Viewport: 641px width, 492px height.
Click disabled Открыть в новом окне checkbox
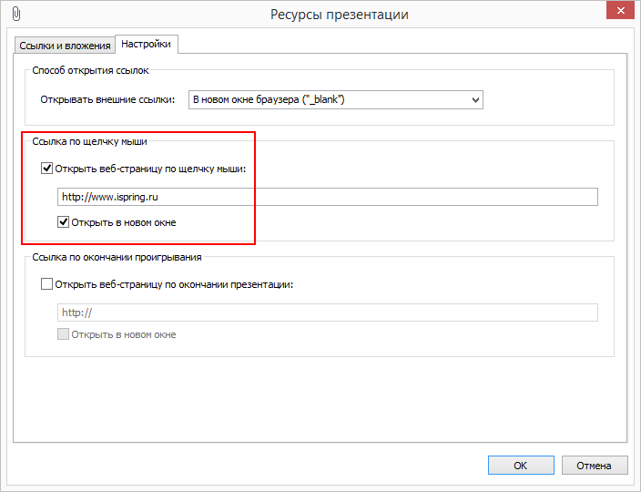click(x=63, y=334)
